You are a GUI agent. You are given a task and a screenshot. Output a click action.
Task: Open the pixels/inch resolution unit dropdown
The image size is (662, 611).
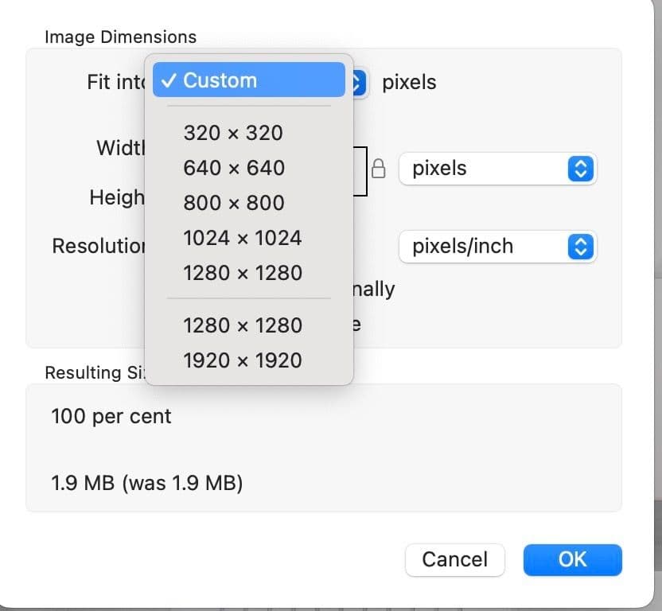[497, 247]
